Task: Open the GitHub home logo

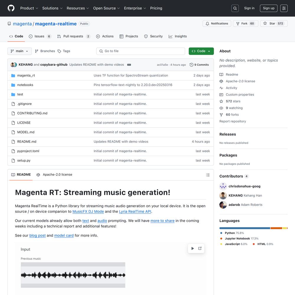Action: click(x=11, y=8)
